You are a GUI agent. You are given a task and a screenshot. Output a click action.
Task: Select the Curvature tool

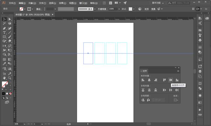point(10,28)
